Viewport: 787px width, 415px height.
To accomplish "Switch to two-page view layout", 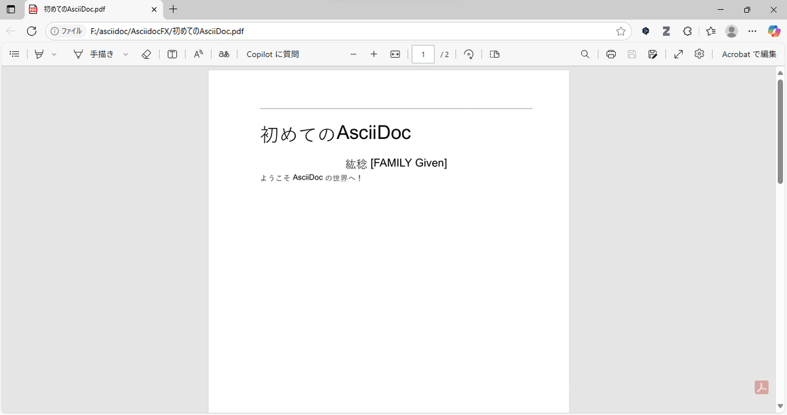I will tap(494, 54).
